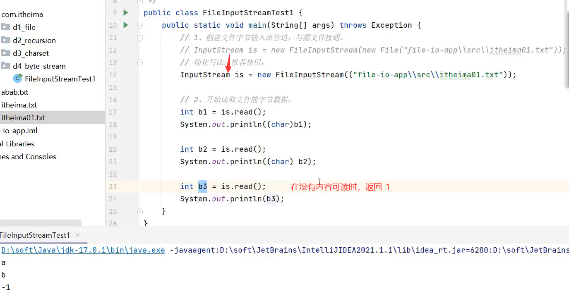Click the commented InputStream code on line 12
Screen dimensions: 569x301
point(373,50)
